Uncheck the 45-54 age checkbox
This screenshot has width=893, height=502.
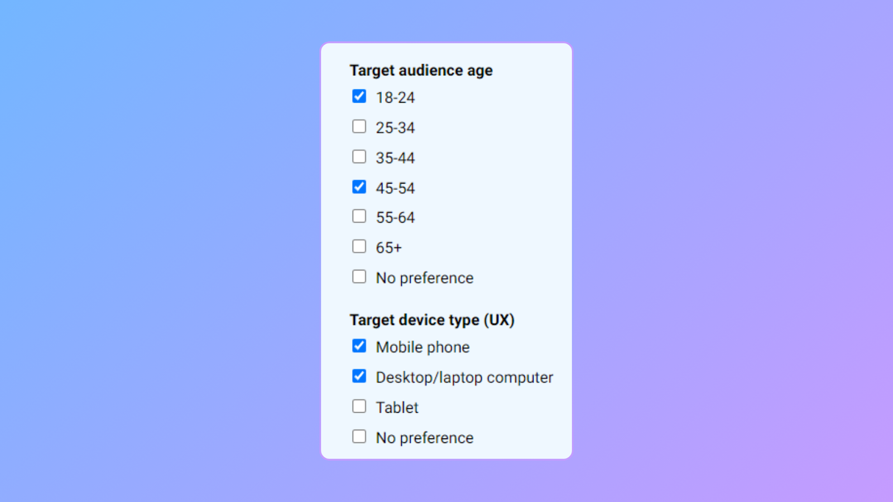(x=359, y=187)
